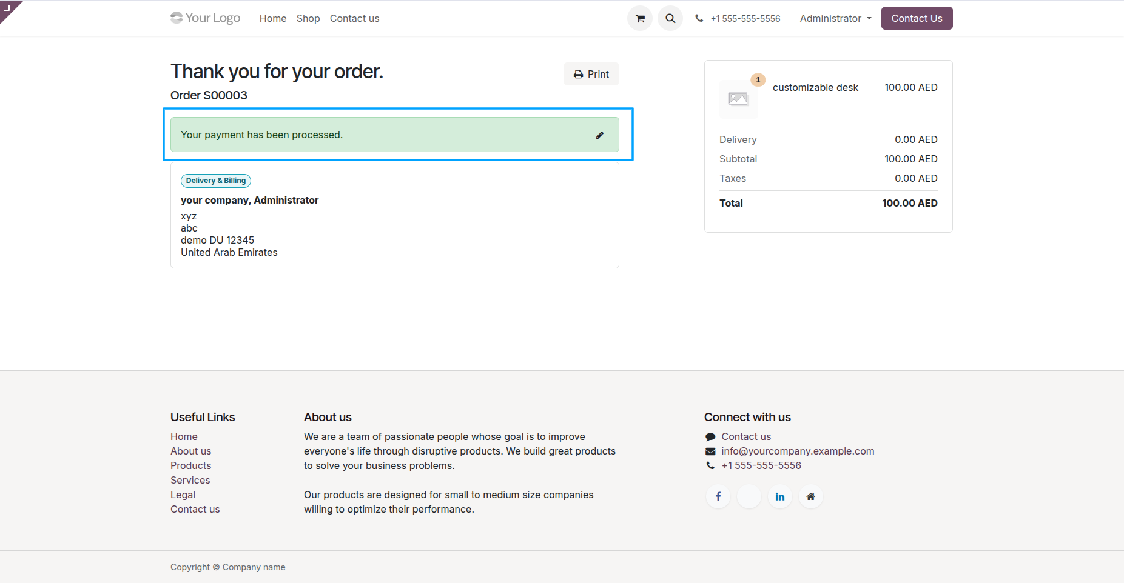The height and width of the screenshot is (583, 1124).
Task: Open the Shop menu item
Action: click(x=308, y=18)
